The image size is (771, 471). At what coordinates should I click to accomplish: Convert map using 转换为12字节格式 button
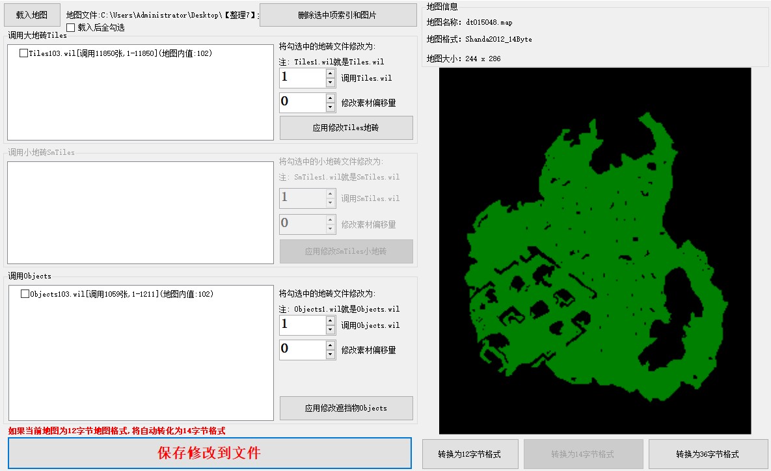(x=470, y=454)
